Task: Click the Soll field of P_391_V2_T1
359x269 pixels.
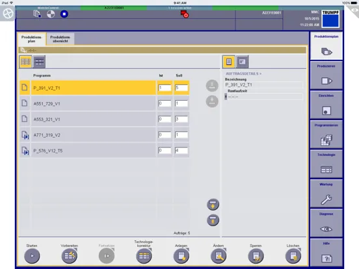Action: [x=181, y=88]
